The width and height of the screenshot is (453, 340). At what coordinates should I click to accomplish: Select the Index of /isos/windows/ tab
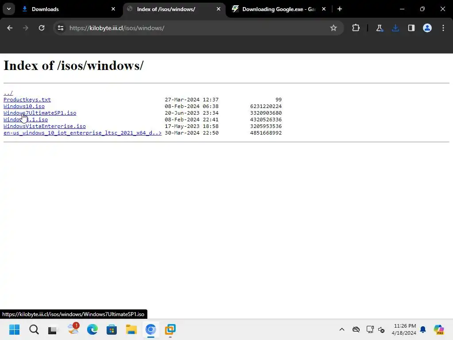[174, 9]
